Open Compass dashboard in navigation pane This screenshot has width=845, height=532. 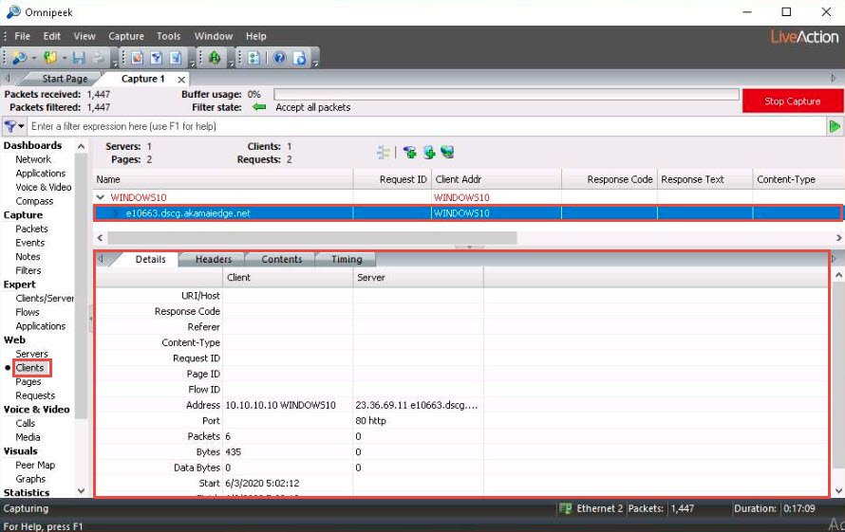[34, 201]
